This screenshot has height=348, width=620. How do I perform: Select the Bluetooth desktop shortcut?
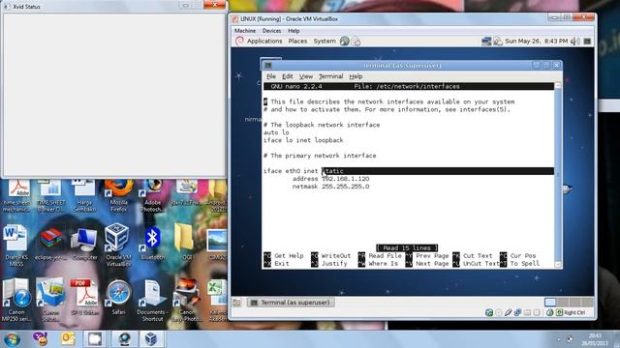click(152, 244)
